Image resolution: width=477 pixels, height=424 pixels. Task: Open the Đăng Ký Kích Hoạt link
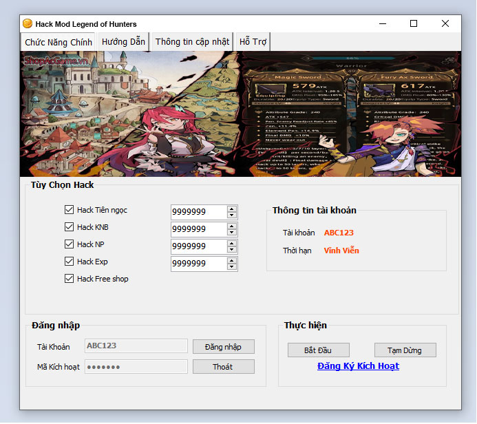[358, 366]
